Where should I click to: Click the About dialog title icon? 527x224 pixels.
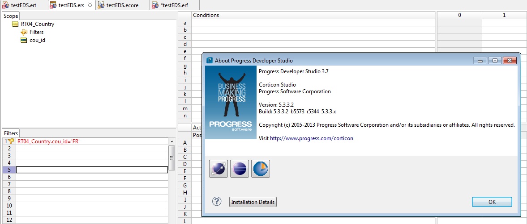point(210,61)
